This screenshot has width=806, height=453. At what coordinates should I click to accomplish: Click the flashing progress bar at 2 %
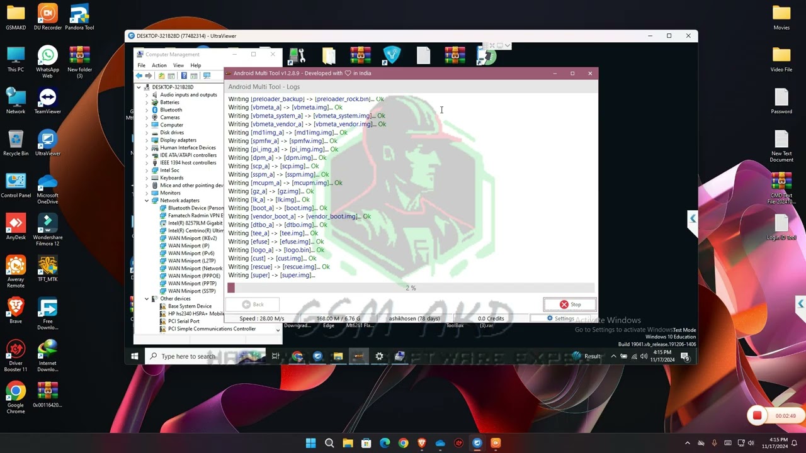click(x=411, y=288)
